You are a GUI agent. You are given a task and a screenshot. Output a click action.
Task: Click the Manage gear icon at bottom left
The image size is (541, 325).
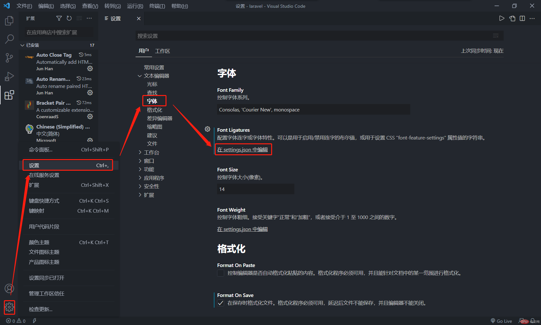point(9,307)
